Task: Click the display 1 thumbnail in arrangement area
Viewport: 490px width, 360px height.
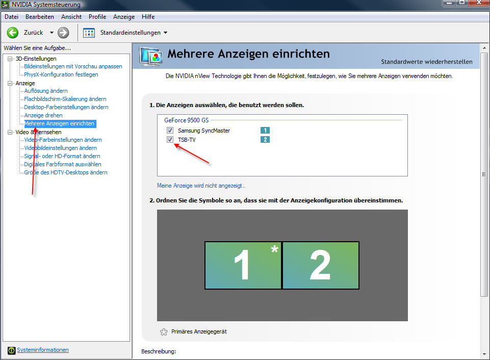Action: 243,265
